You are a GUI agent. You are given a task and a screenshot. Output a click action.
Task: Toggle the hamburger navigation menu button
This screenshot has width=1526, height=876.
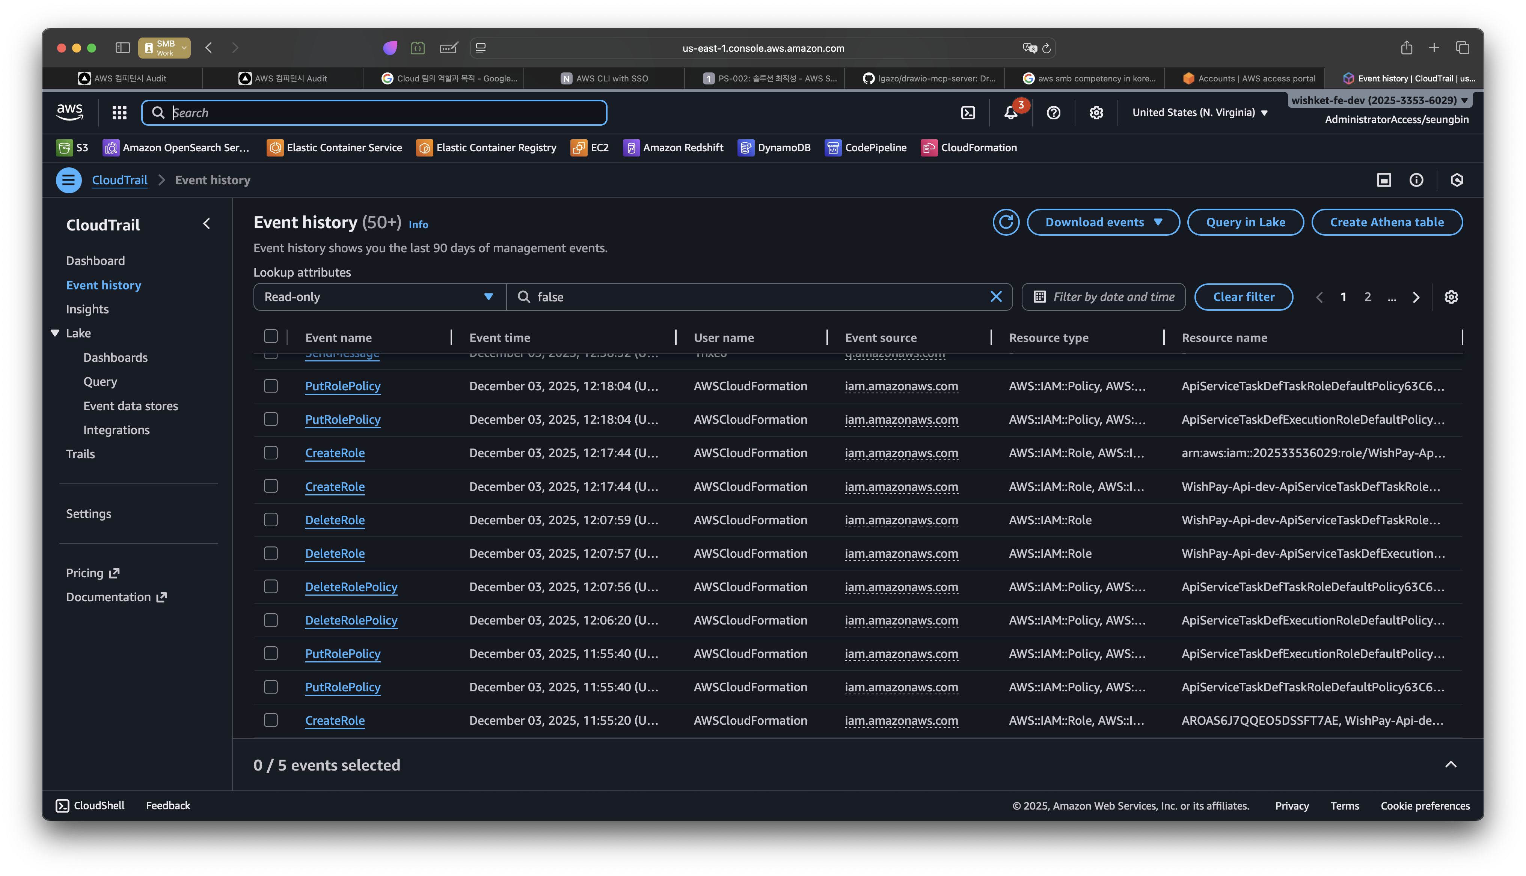69,180
